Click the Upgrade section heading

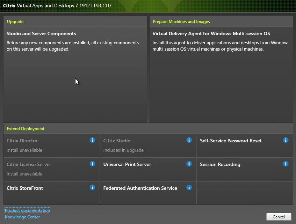[15, 22]
